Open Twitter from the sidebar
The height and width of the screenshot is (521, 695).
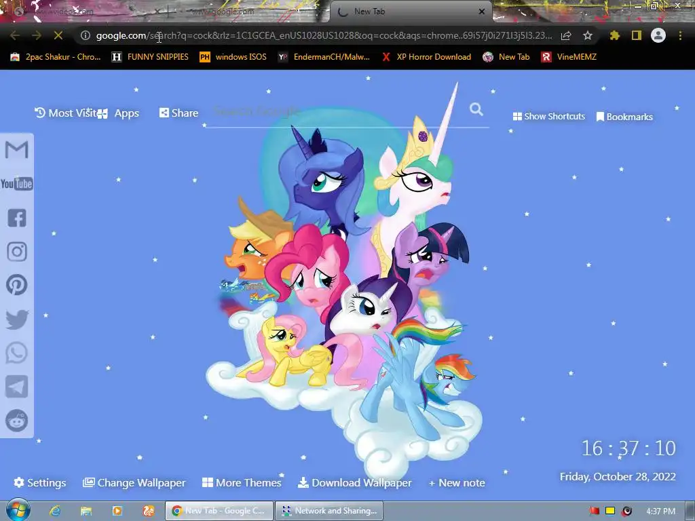pos(17,319)
